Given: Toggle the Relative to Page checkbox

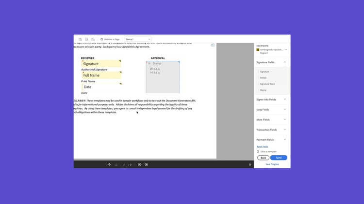Looking at the screenshot, I should [x=102, y=39].
